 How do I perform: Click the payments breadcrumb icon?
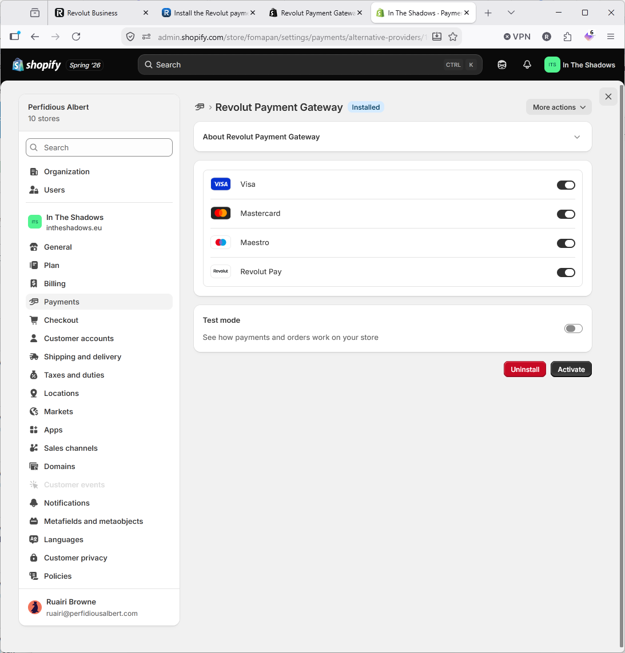point(200,107)
